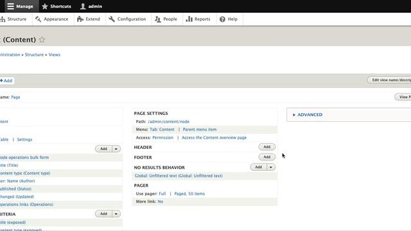Open the Appearance menu
The width and height of the screenshot is (411, 231).
point(52,19)
